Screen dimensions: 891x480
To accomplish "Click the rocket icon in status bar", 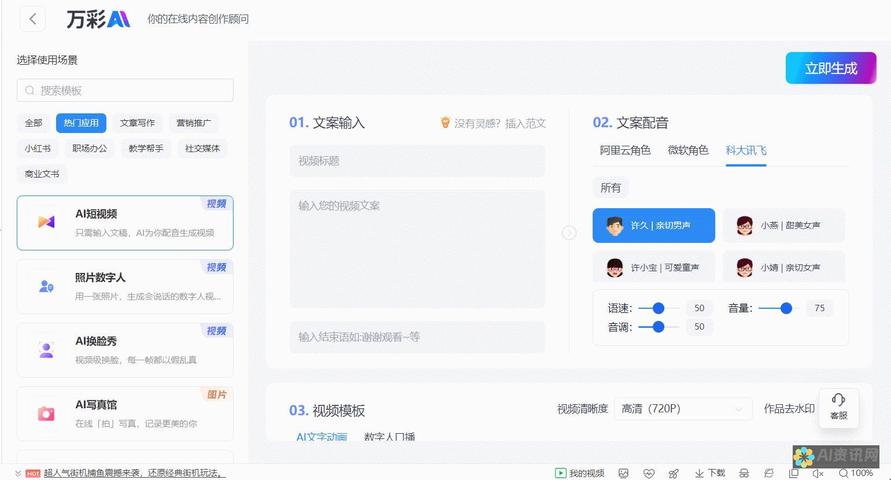I will click(x=674, y=472).
